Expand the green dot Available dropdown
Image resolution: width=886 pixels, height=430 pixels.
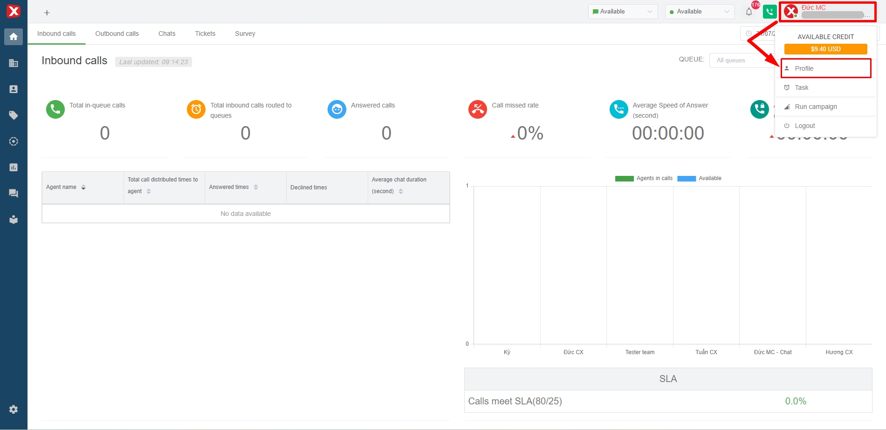[700, 12]
